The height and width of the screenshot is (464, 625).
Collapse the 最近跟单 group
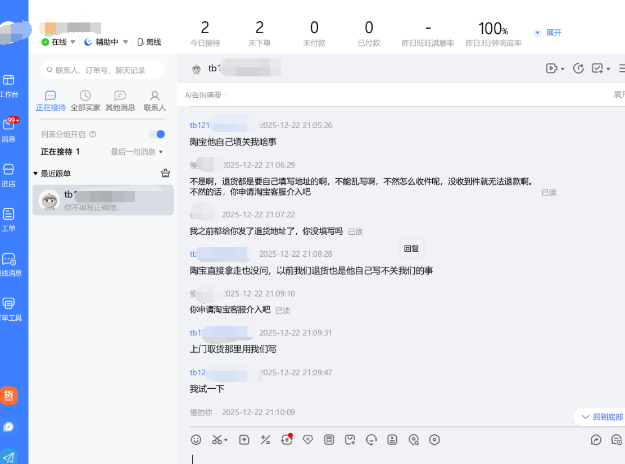[36, 174]
